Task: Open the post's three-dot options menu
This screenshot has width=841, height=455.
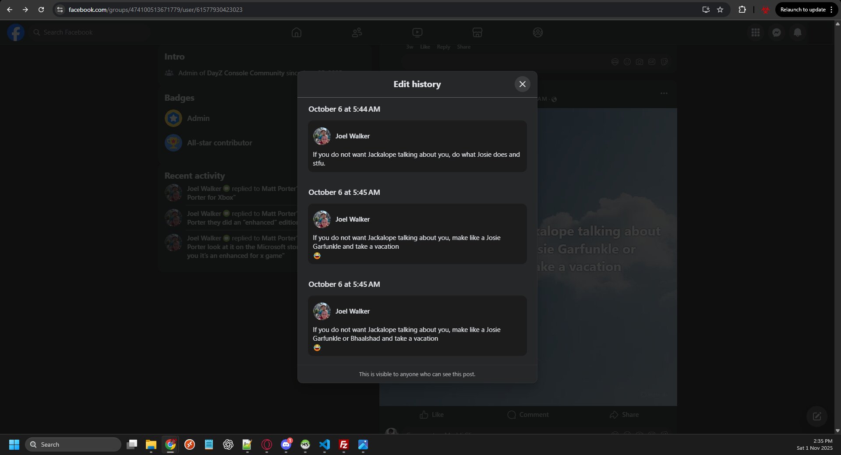Action: coord(664,93)
